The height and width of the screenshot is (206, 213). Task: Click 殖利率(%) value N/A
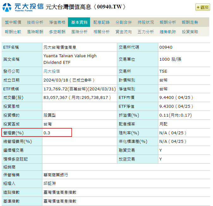click(x=163, y=133)
